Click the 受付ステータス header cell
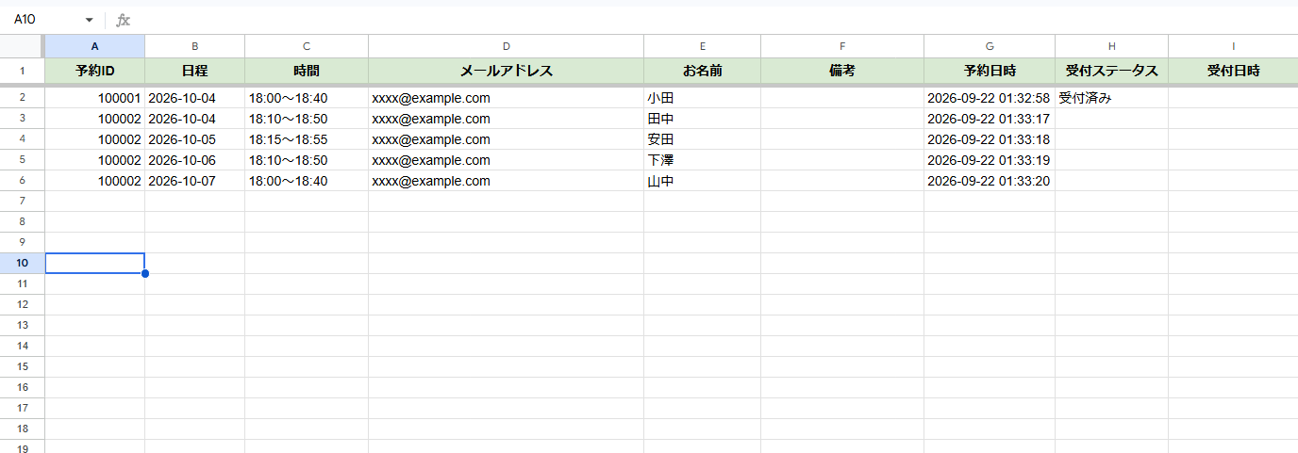This screenshot has height=453, width=1298. click(1111, 71)
